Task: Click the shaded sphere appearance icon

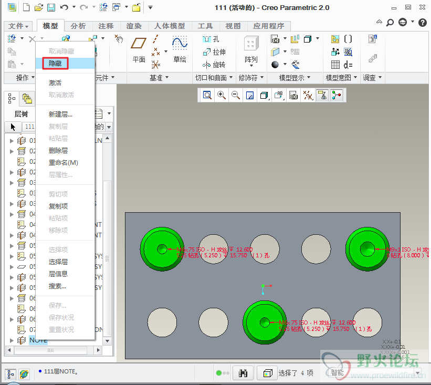Action: (x=275, y=65)
